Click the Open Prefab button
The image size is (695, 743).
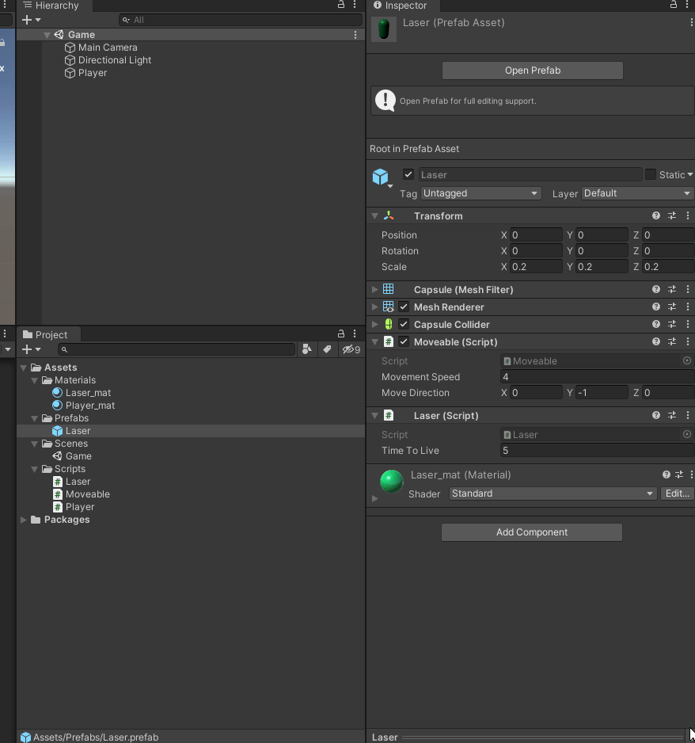533,70
